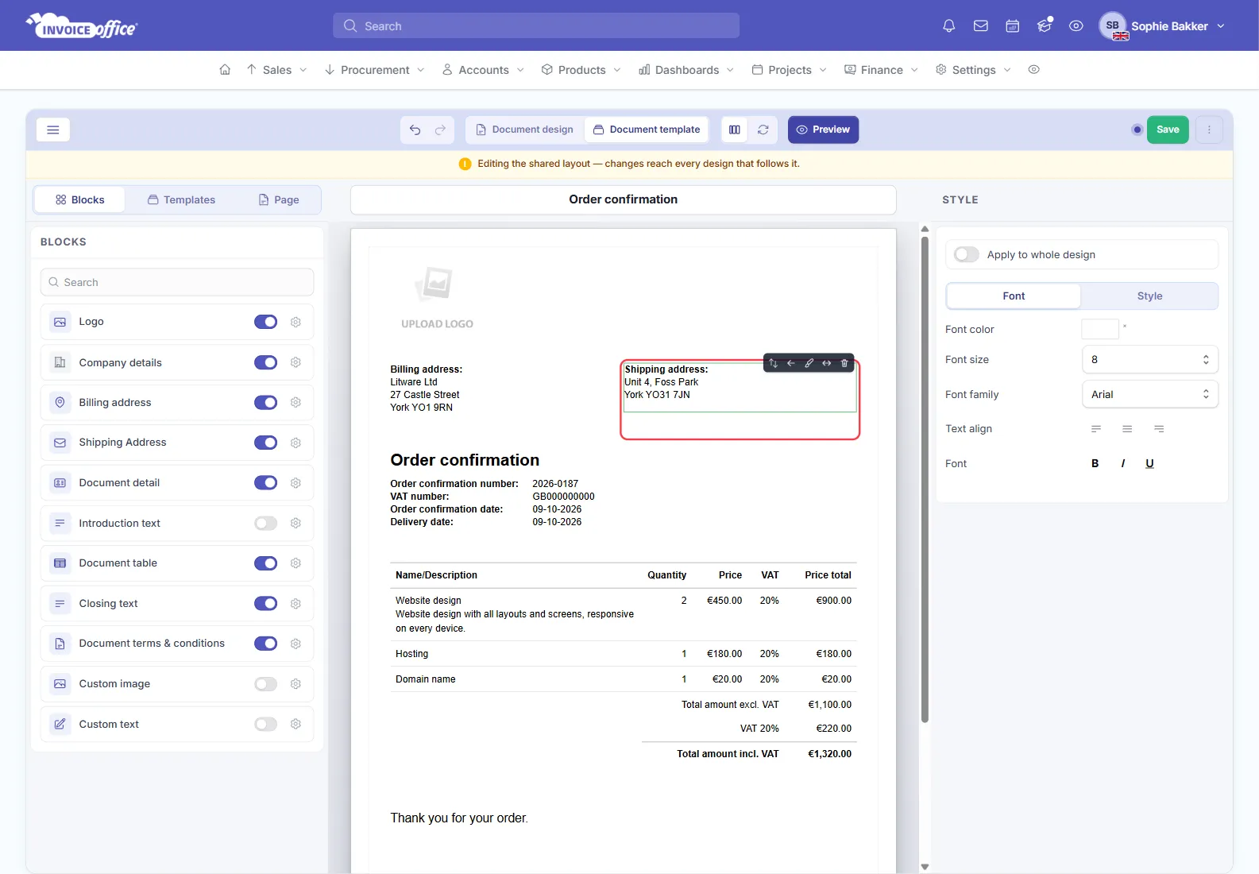Pick a font color swatch

point(1100,329)
